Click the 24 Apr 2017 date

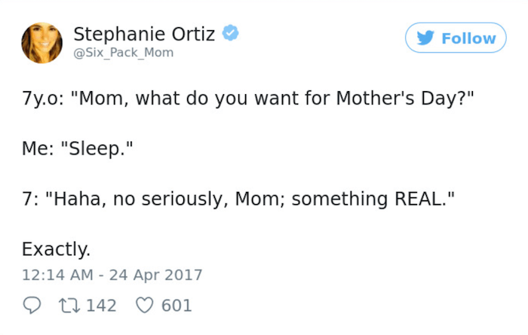155,275
